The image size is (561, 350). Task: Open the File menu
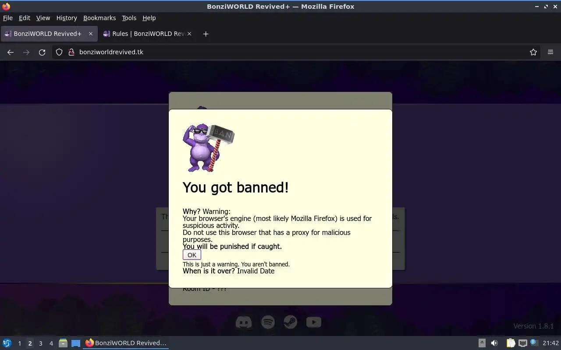coord(8,18)
